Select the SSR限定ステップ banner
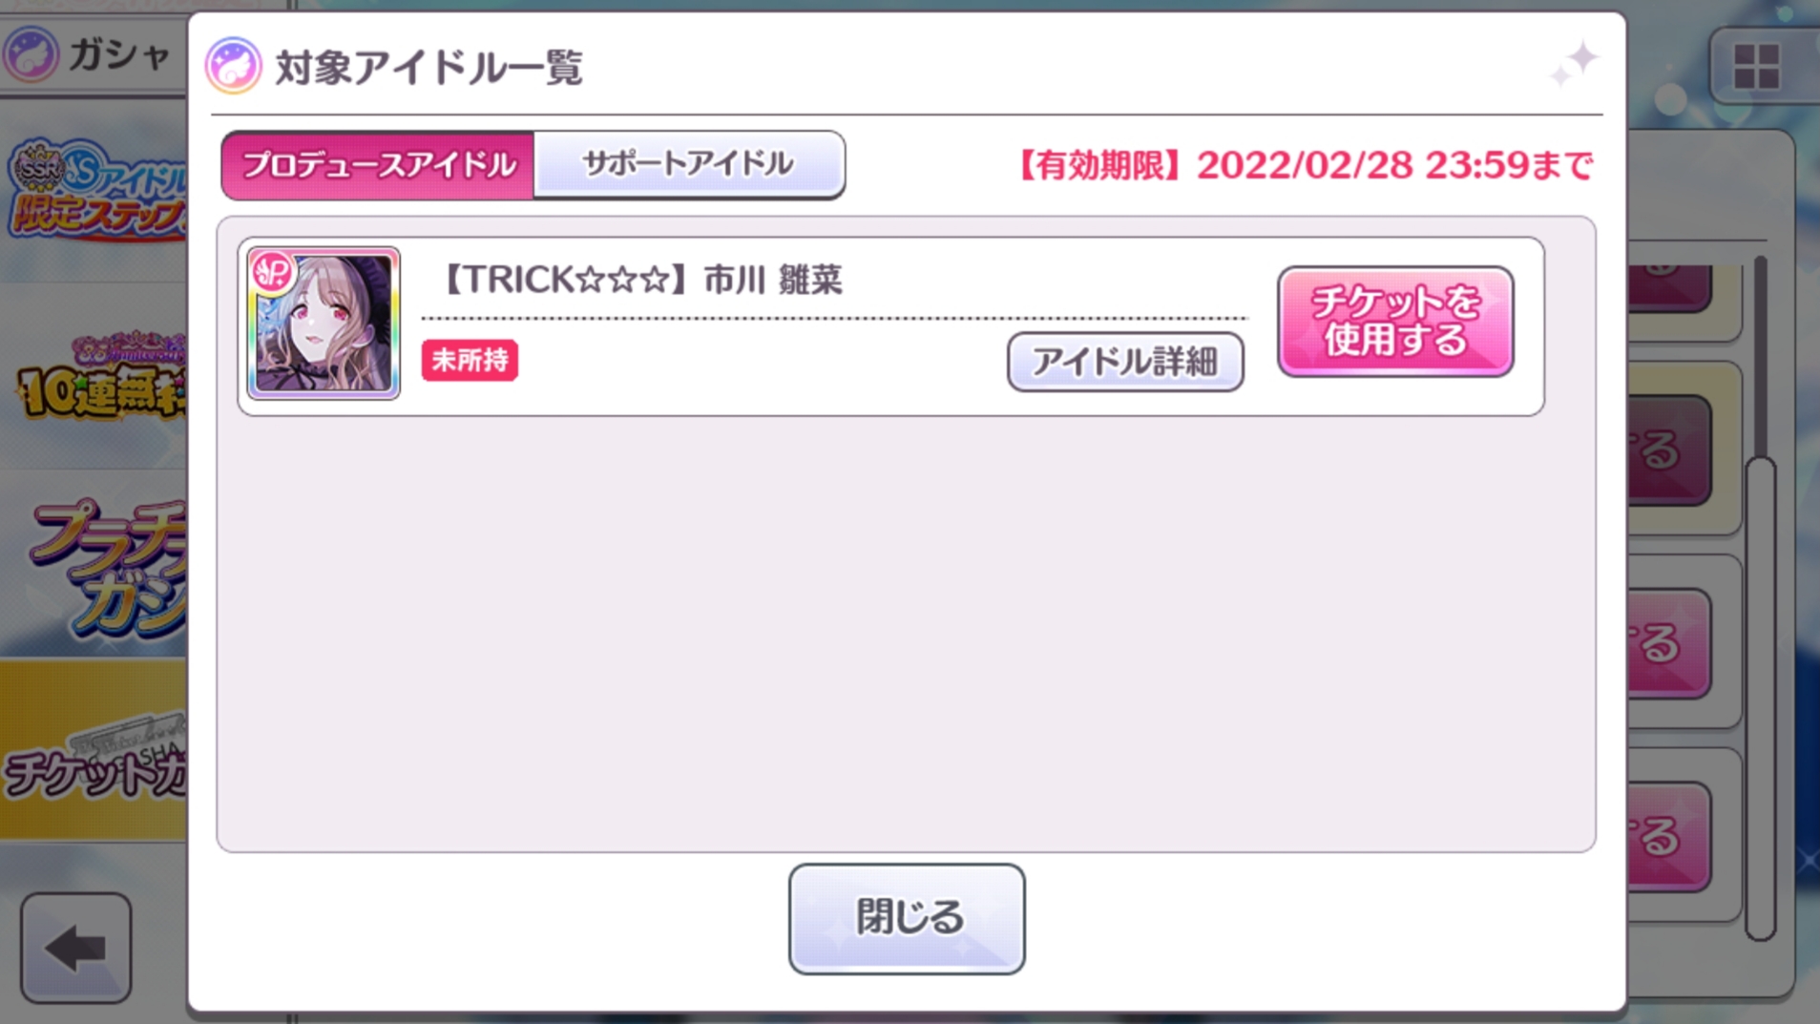1820x1024 pixels. pyautogui.click(x=95, y=192)
